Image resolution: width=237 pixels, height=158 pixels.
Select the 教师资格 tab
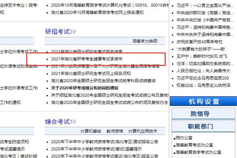click(115, 131)
